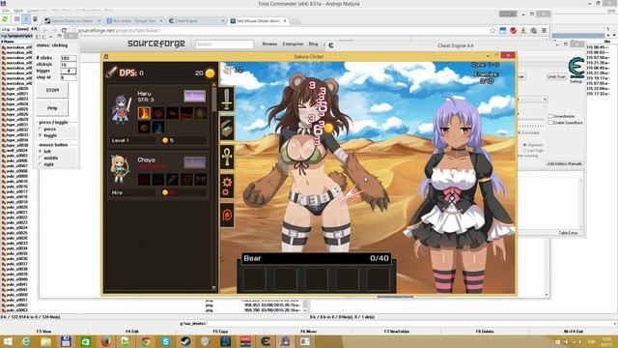Select middle mouse button radio option
618x348 pixels.
click(41, 158)
